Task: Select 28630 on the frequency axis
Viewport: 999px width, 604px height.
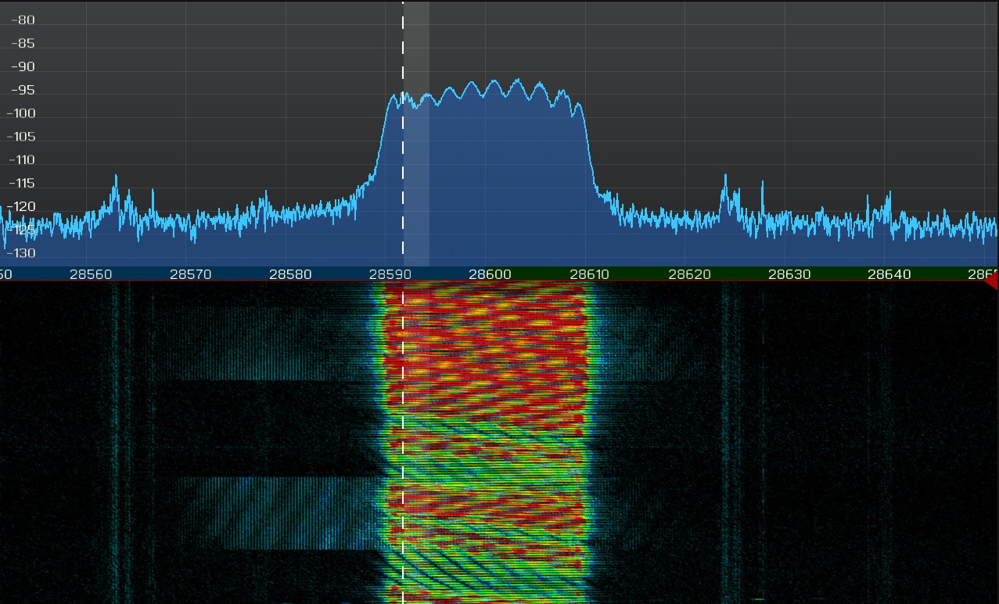Action: pyautogui.click(x=789, y=274)
